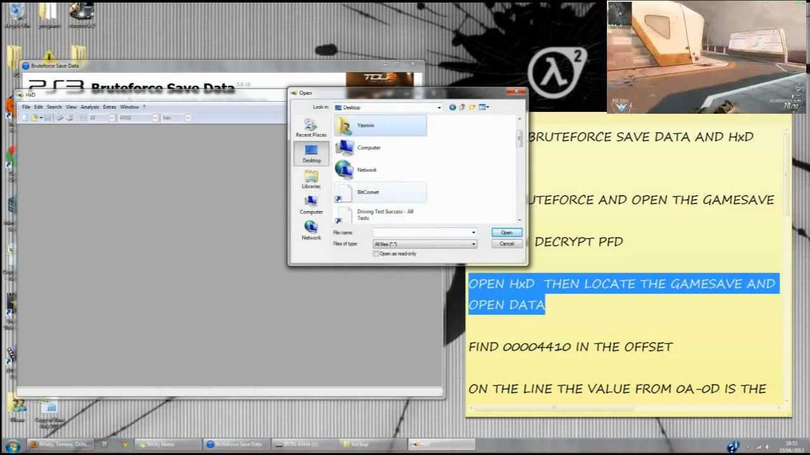Click 'DECRYPT PFD' sticky note text
This screenshot has height=455, width=810.
point(578,241)
